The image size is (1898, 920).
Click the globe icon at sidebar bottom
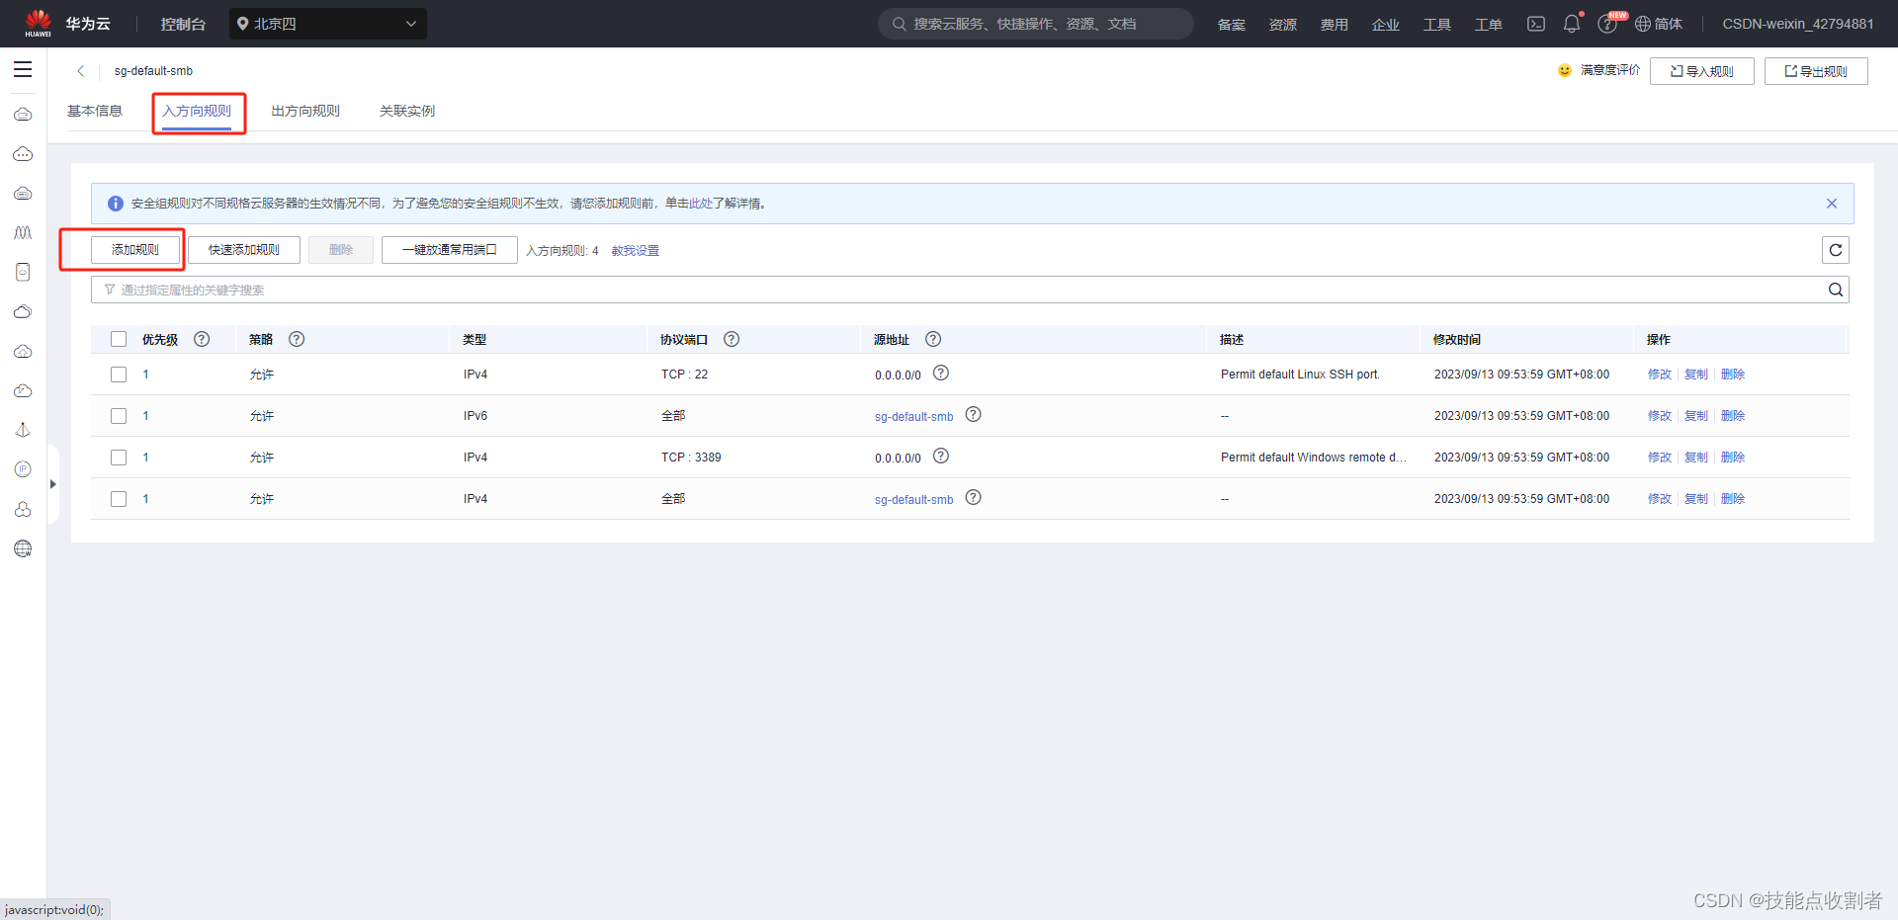[23, 548]
